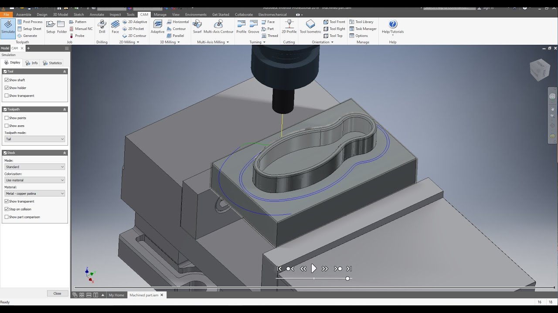Fast forward the simulation
Screen dimensions: 558x313
click(x=325, y=269)
